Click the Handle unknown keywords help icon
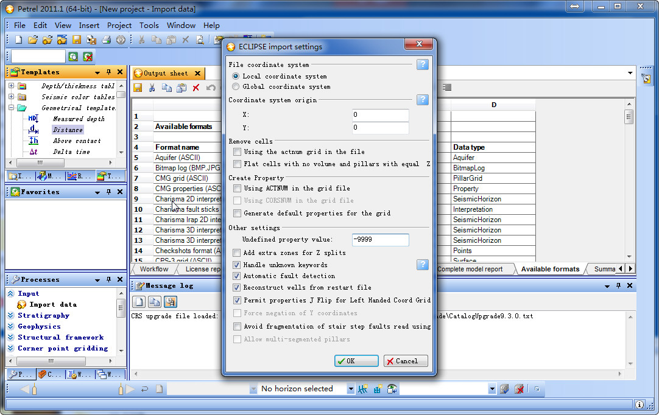The image size is (659, 415). (x=423, y=264)
